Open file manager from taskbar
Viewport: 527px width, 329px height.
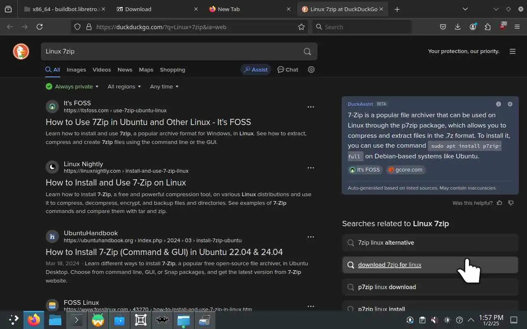tap(55, 320)
